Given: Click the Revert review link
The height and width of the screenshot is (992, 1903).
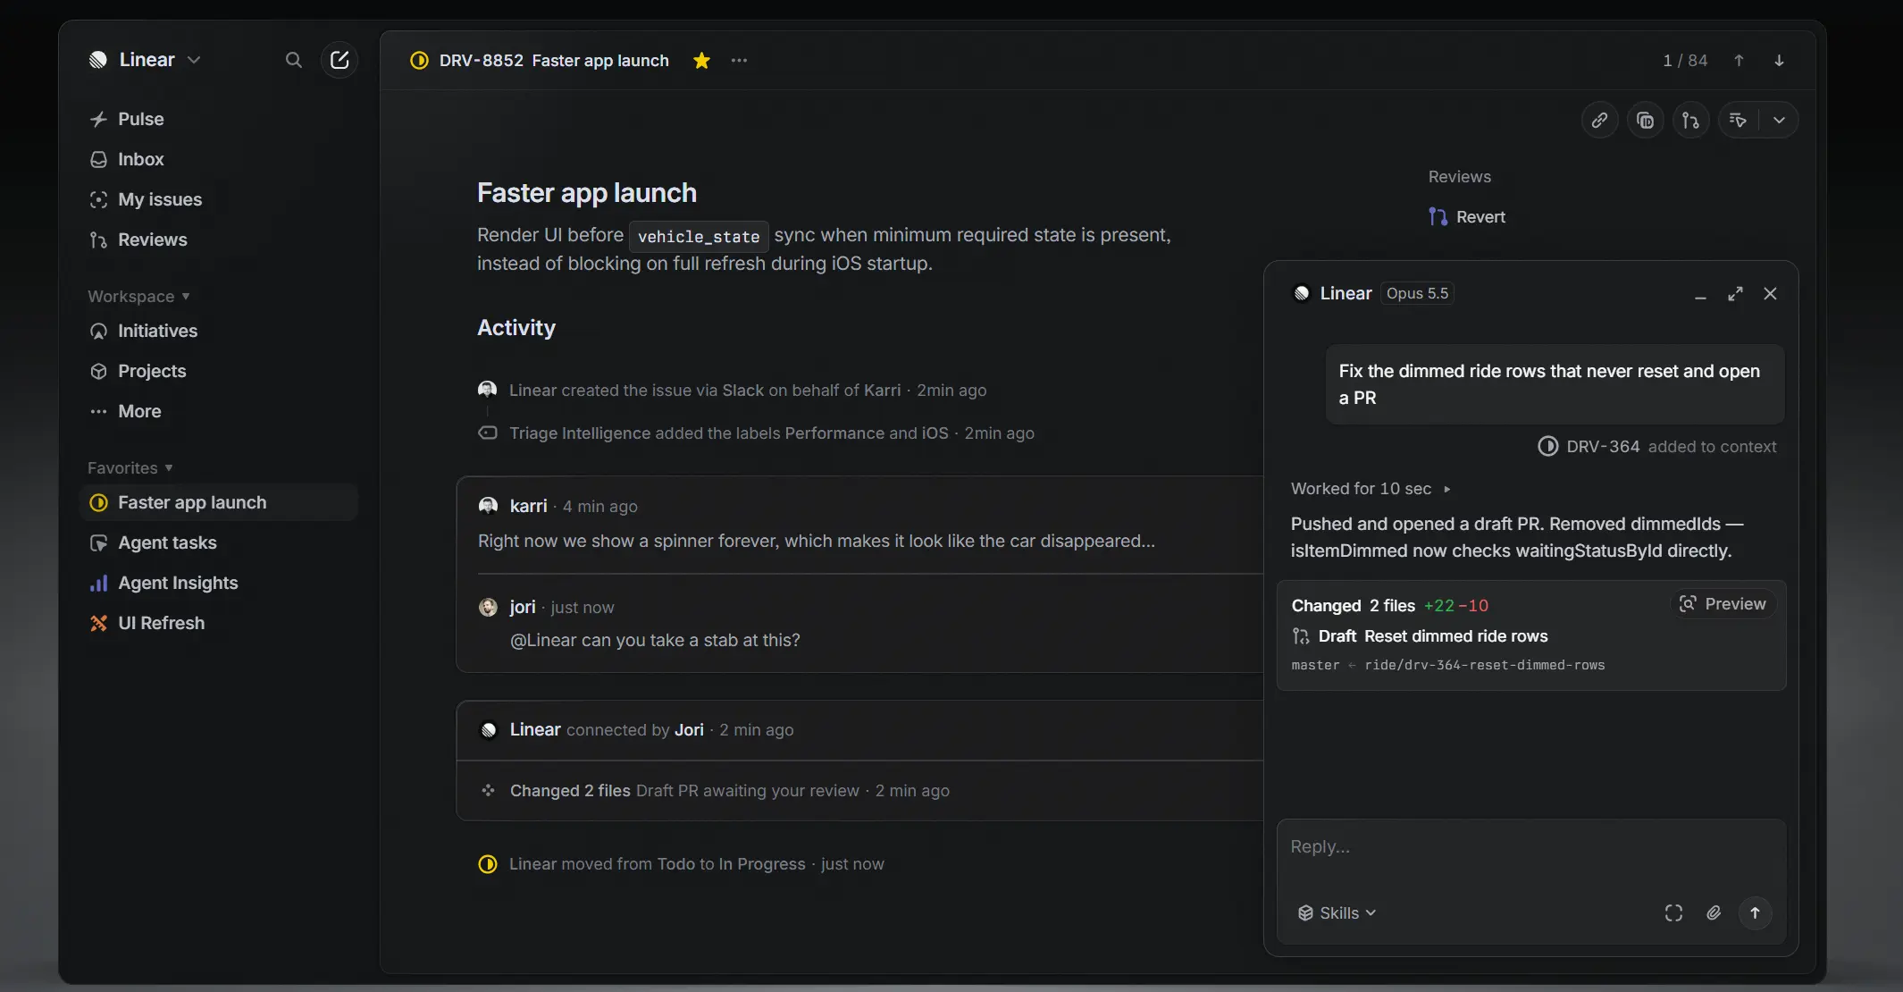Looking at the screenshot, I should [1467, 217].
